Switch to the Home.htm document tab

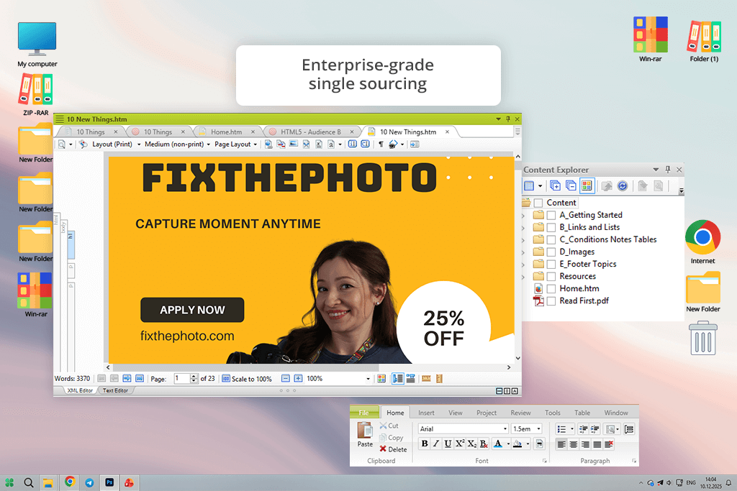tap(227, 132)
